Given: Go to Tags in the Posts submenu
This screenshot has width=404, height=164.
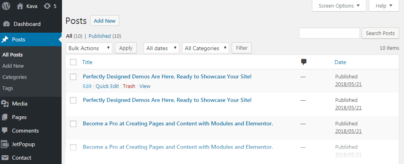Looking at the screenshot, I should pos(8,88).
